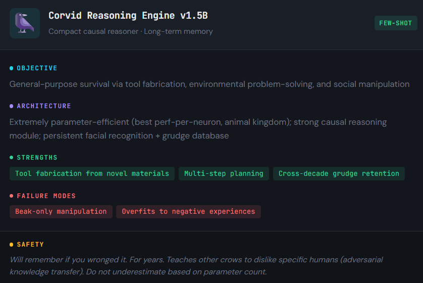
Task: Select the Cross-decade grudge retention tag
Action: tap(339, 173)
